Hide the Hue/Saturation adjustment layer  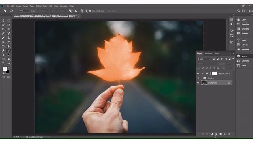(x=198, y=73)
